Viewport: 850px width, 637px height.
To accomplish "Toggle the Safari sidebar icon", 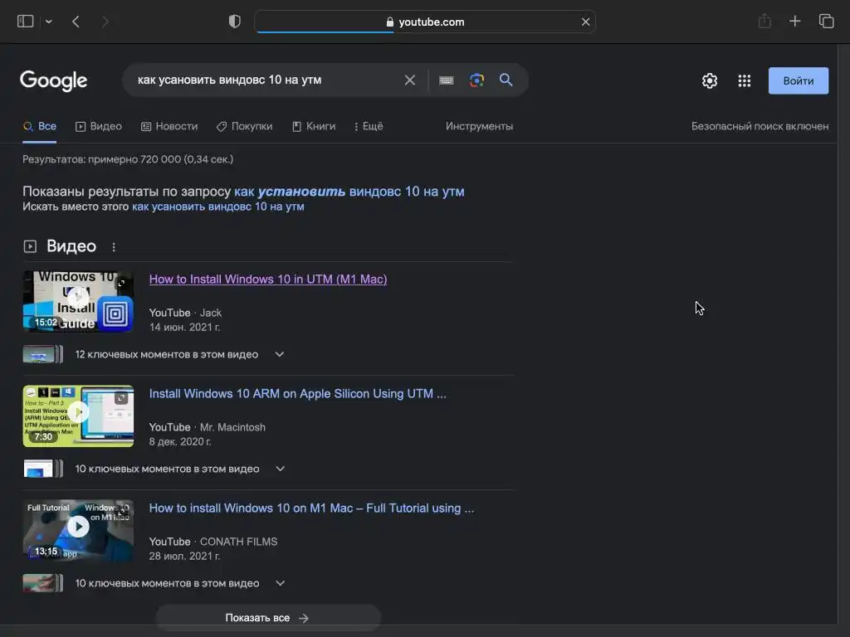I will (x=26, y=22).
